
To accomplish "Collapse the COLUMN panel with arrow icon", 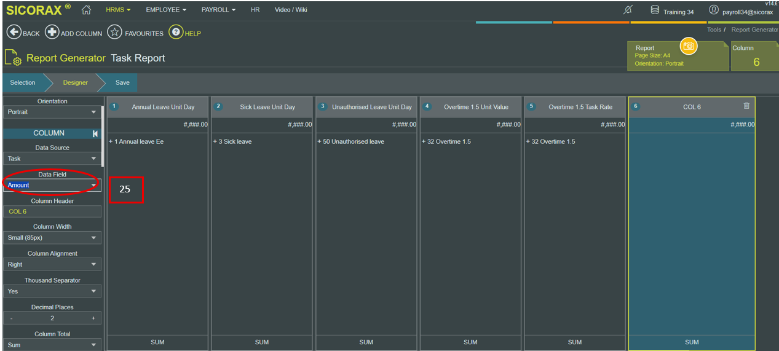I will 95,133.
